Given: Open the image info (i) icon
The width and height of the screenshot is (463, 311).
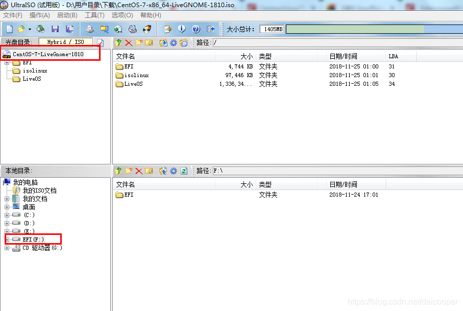Looking at the screenshot, I should (182, 29).
